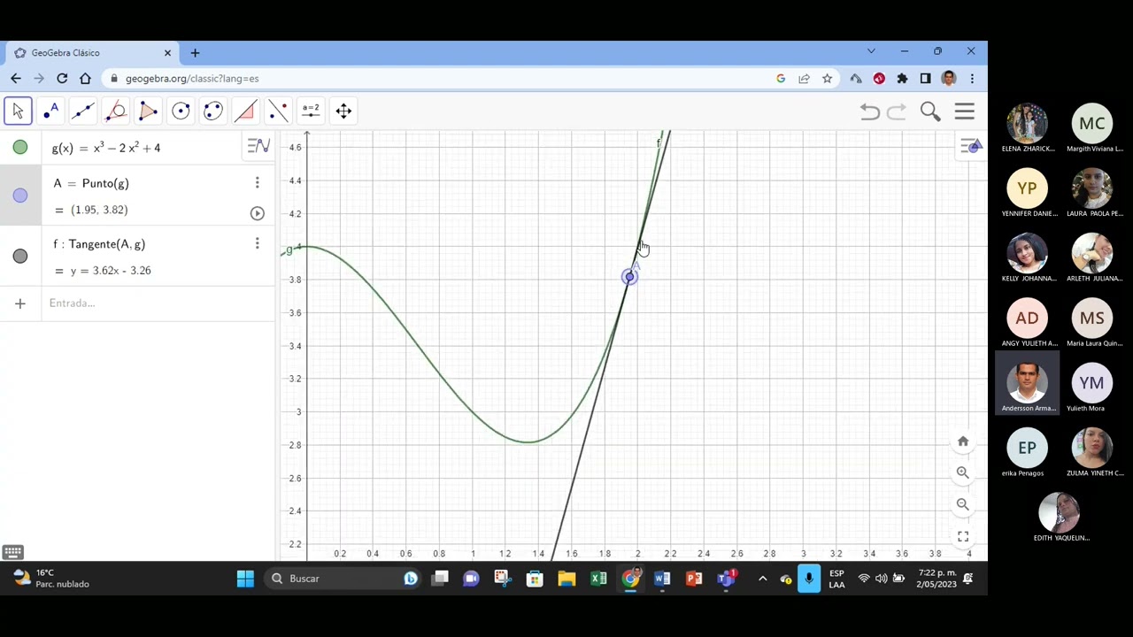Open the Chrome three-dot menu
This screenshot has height=637, width=1133.
pyautogui.click(x=972, y=79)
